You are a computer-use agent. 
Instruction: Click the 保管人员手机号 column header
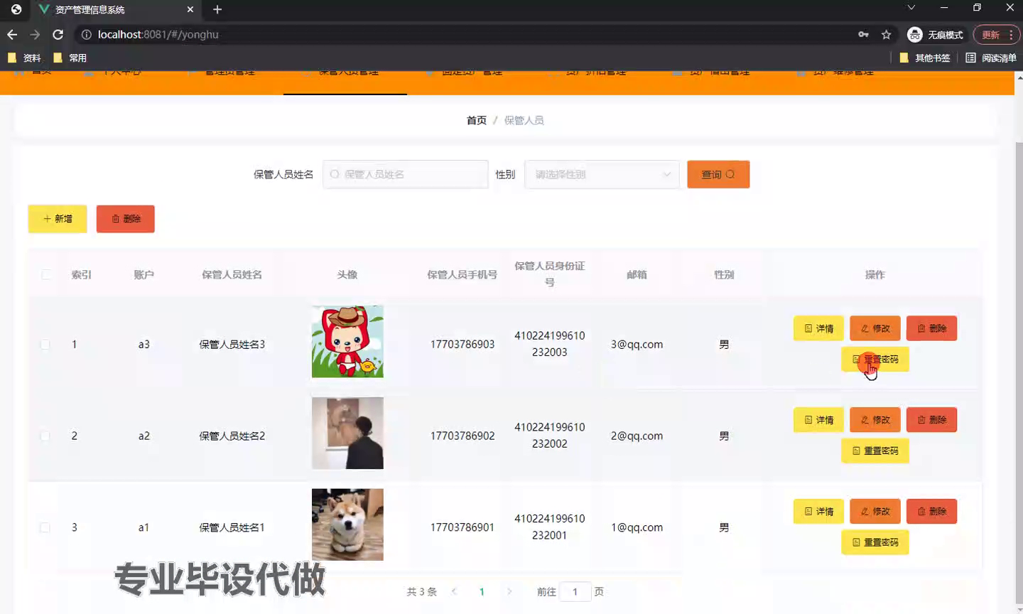click(462, 274)
